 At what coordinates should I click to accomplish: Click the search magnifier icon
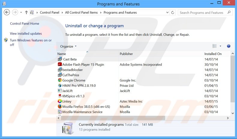pyautogui.click(x=229, y=12)
